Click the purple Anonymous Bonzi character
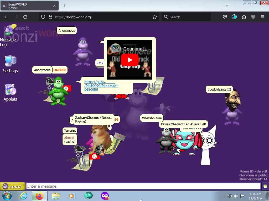The width and height of the screenshot is (269, 201). pos(82,52)
